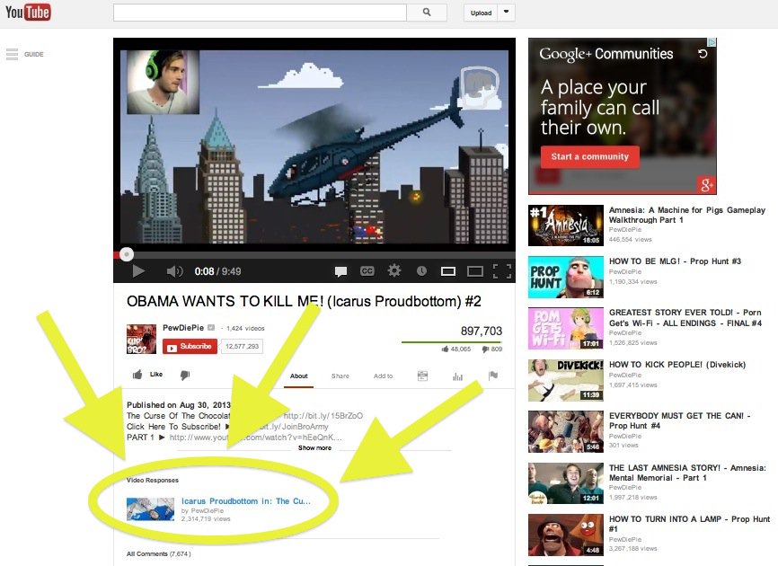Click the video title OBAMA WANTS TO KILL ME!
The width and height of the screenshot is (778, 566).
click(304, 302)
